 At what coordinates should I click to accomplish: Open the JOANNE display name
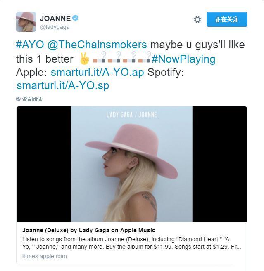tap(55, 18)
